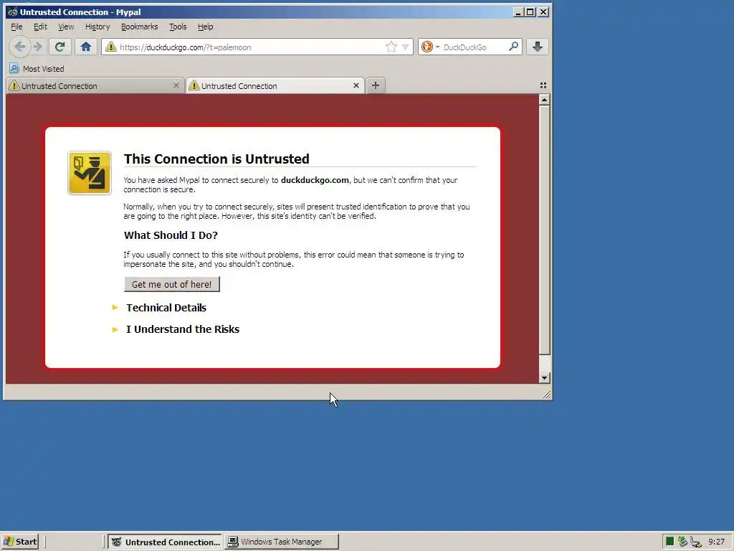Open the Windows Start menu

point(19,542)
